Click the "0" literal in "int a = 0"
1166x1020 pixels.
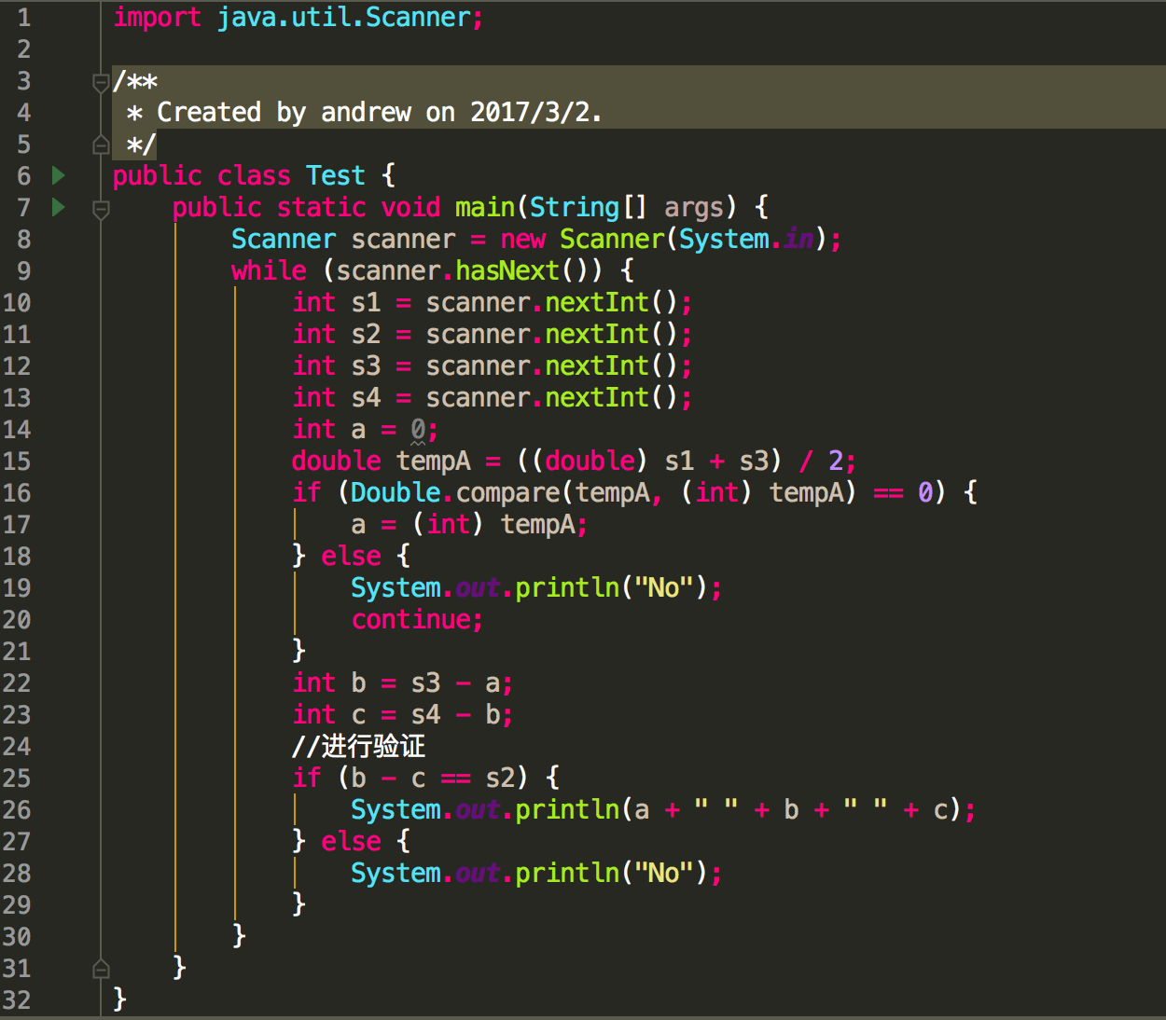point(418,429)
